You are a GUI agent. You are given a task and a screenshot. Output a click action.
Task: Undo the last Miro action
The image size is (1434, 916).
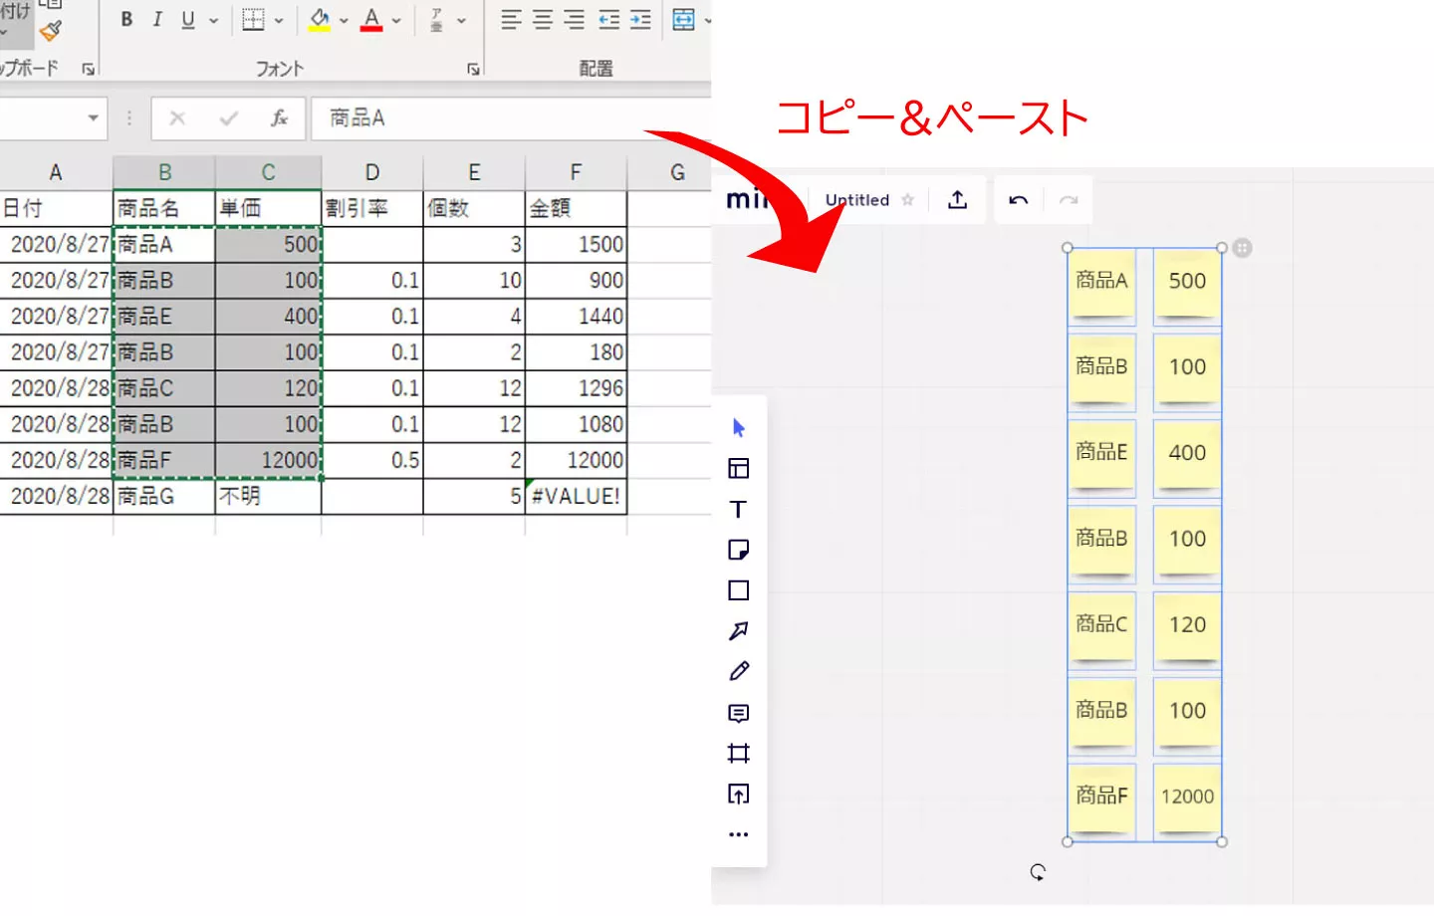1018,200
